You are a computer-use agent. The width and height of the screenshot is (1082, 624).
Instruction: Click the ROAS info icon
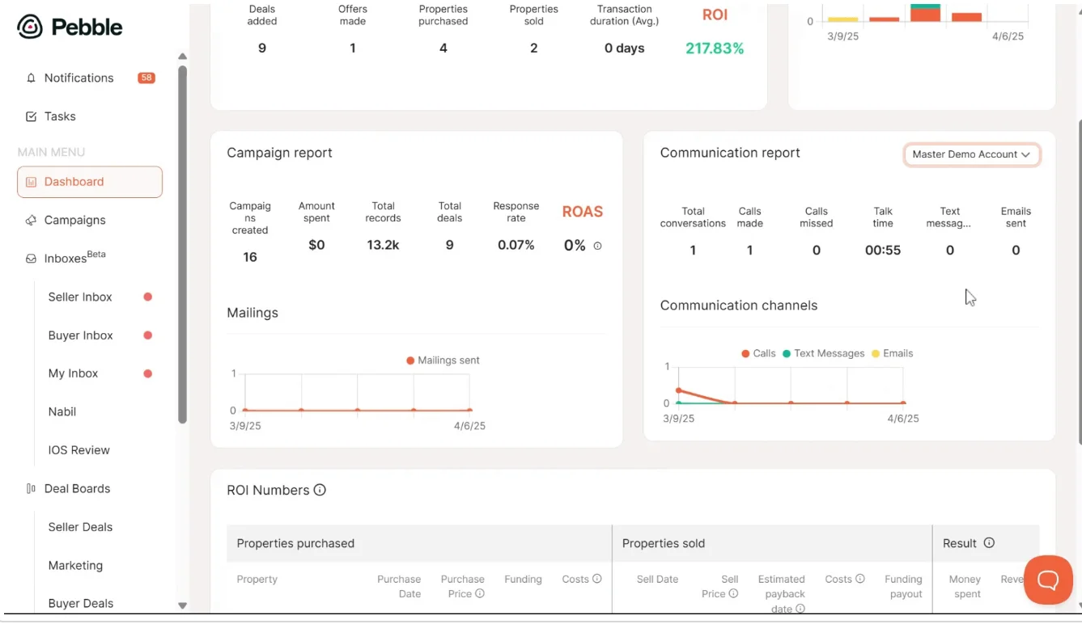[x=597, y=246]
